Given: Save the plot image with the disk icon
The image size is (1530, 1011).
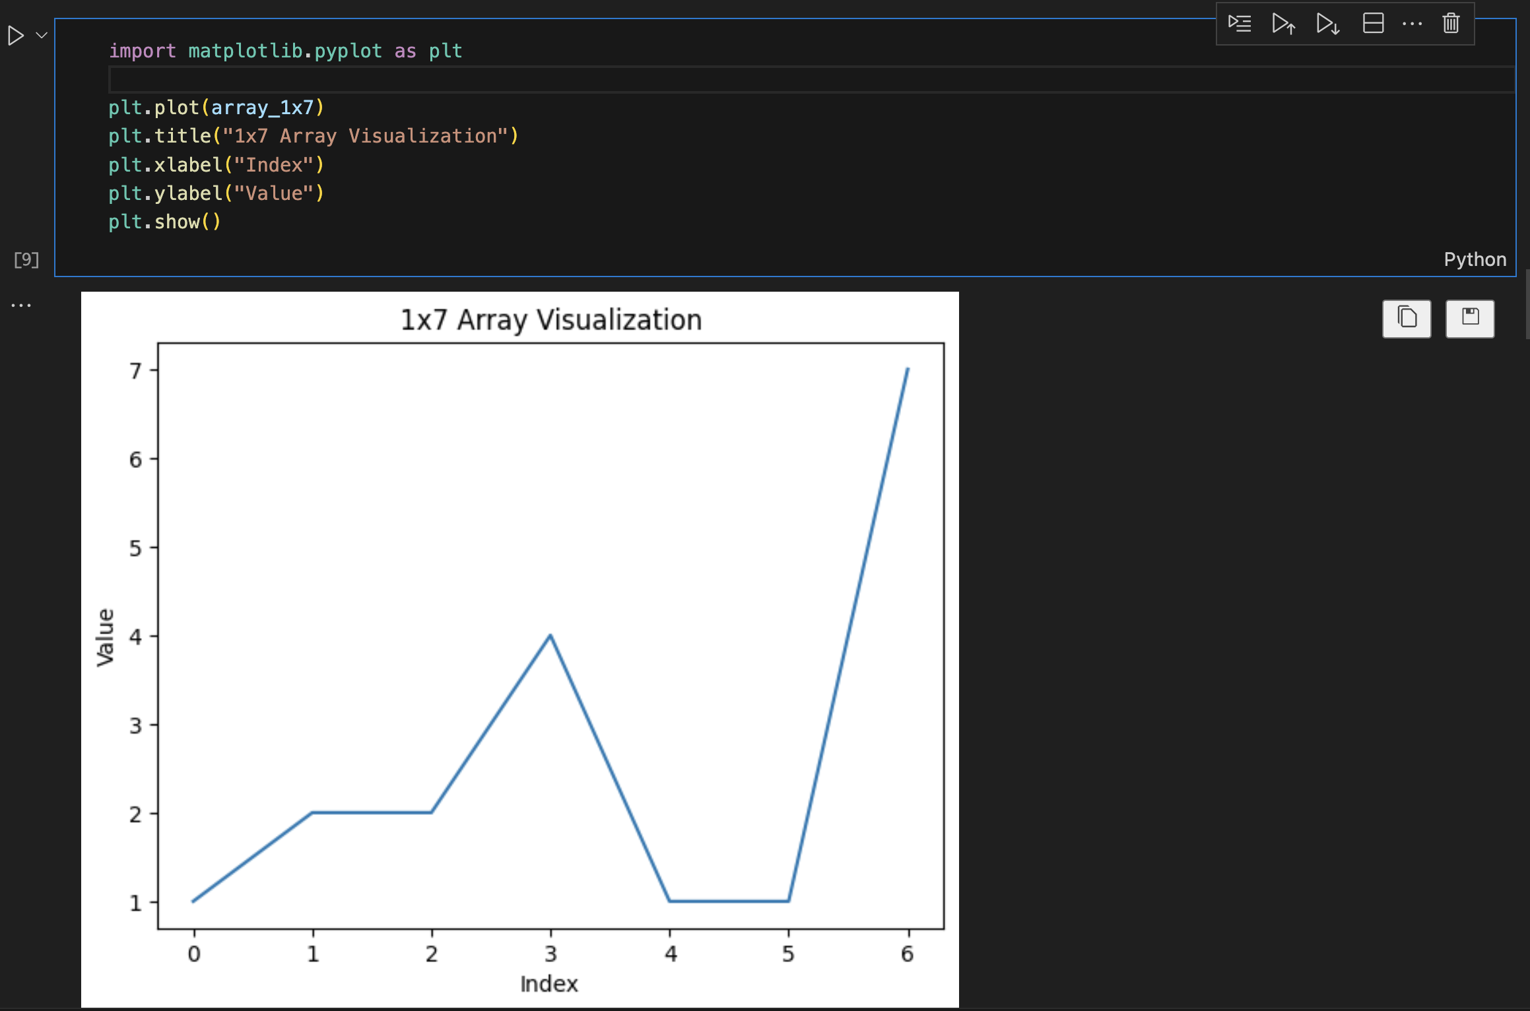Looking at the screenshot, I should point(1470,319).
